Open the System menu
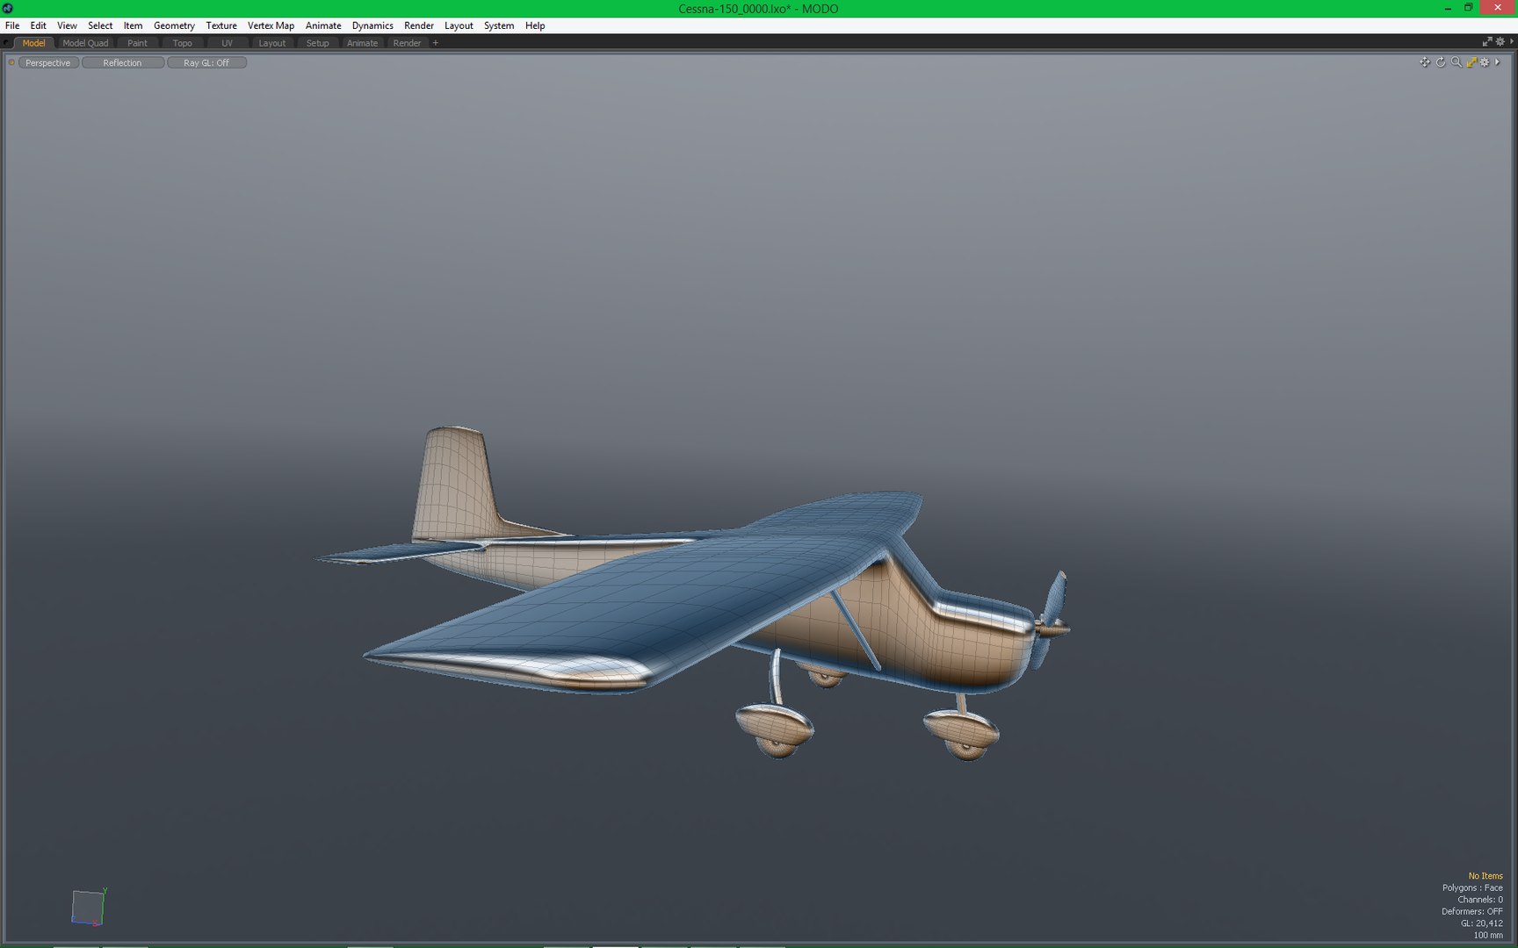 tap(499, 25)
